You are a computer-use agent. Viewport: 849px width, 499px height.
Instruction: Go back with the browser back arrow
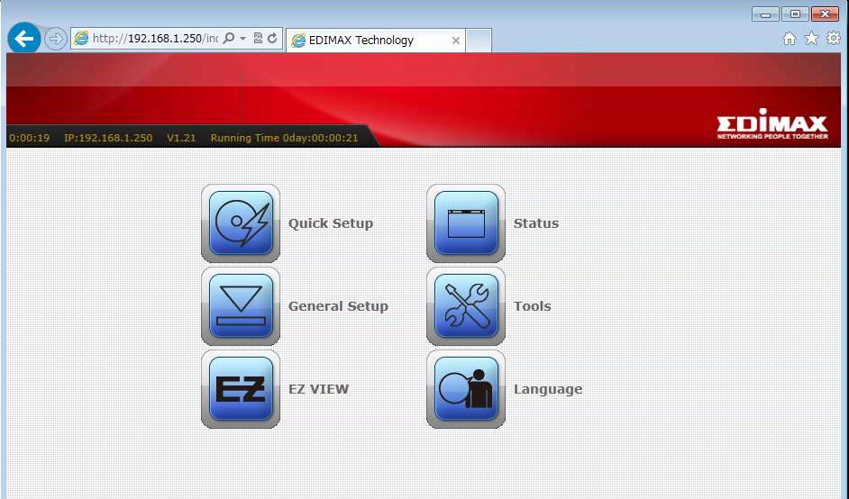(x=24, y=39)
